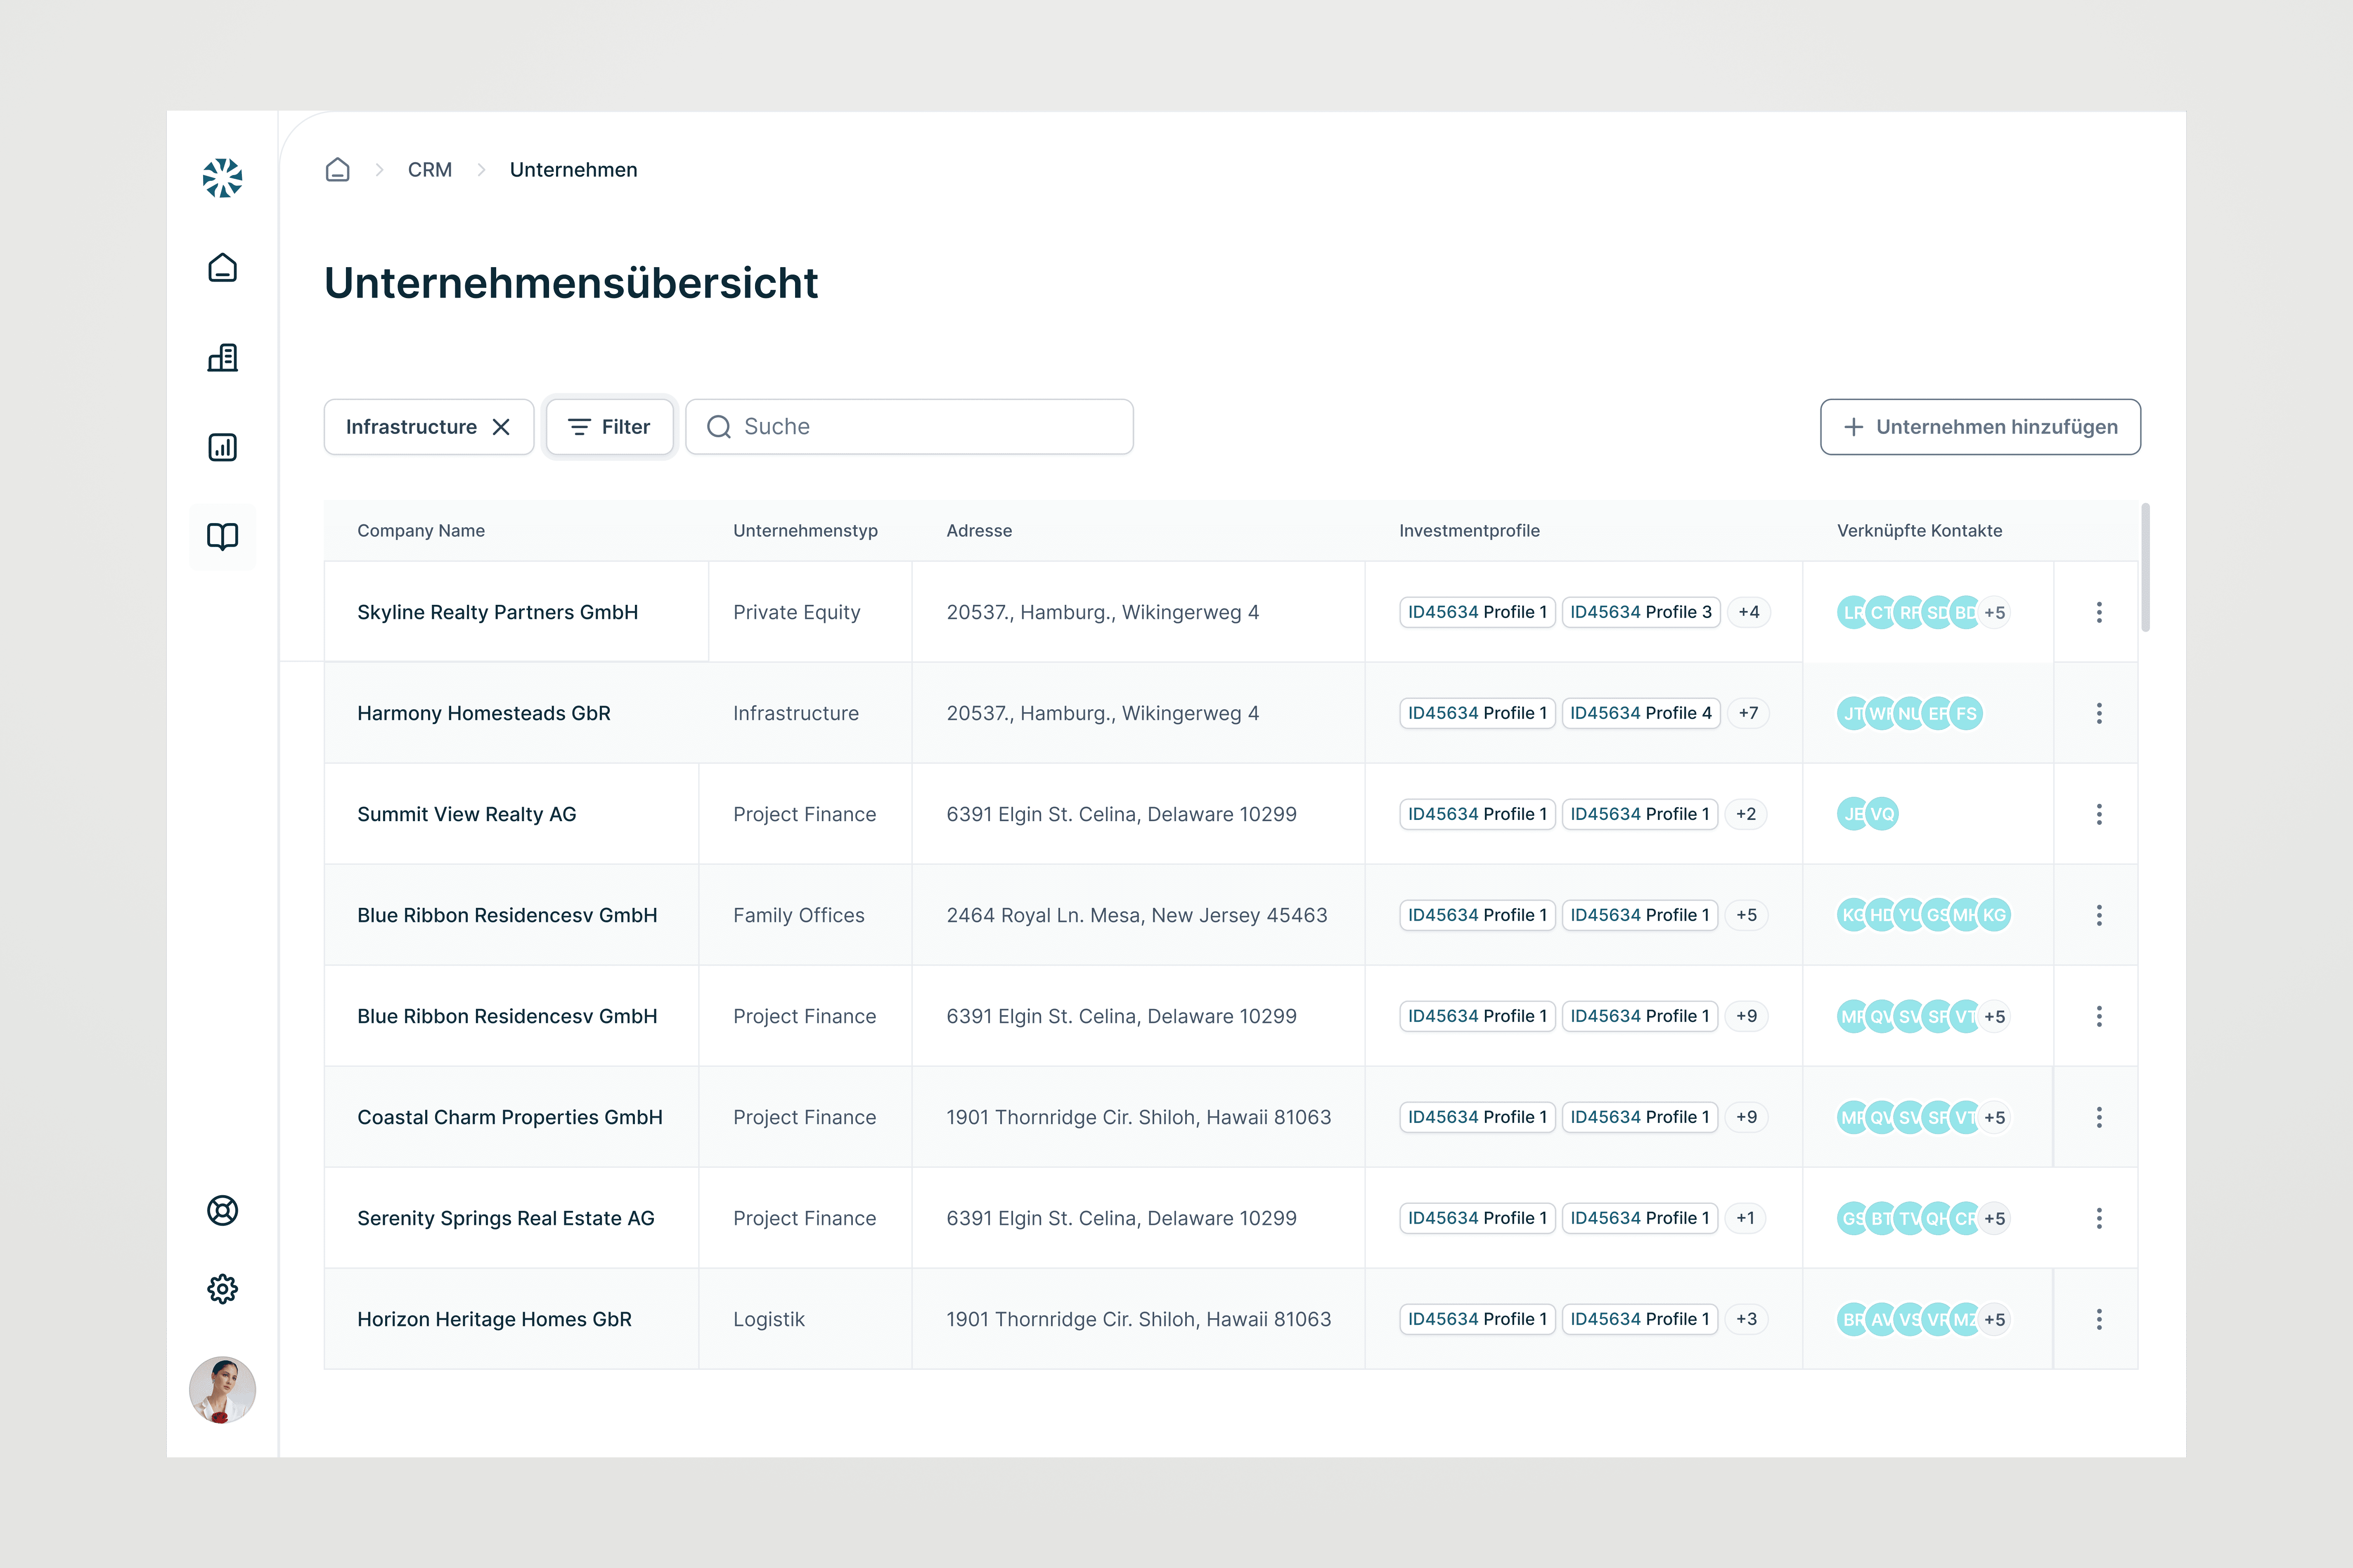Click the pinwheel app logo

pos(222,178)
